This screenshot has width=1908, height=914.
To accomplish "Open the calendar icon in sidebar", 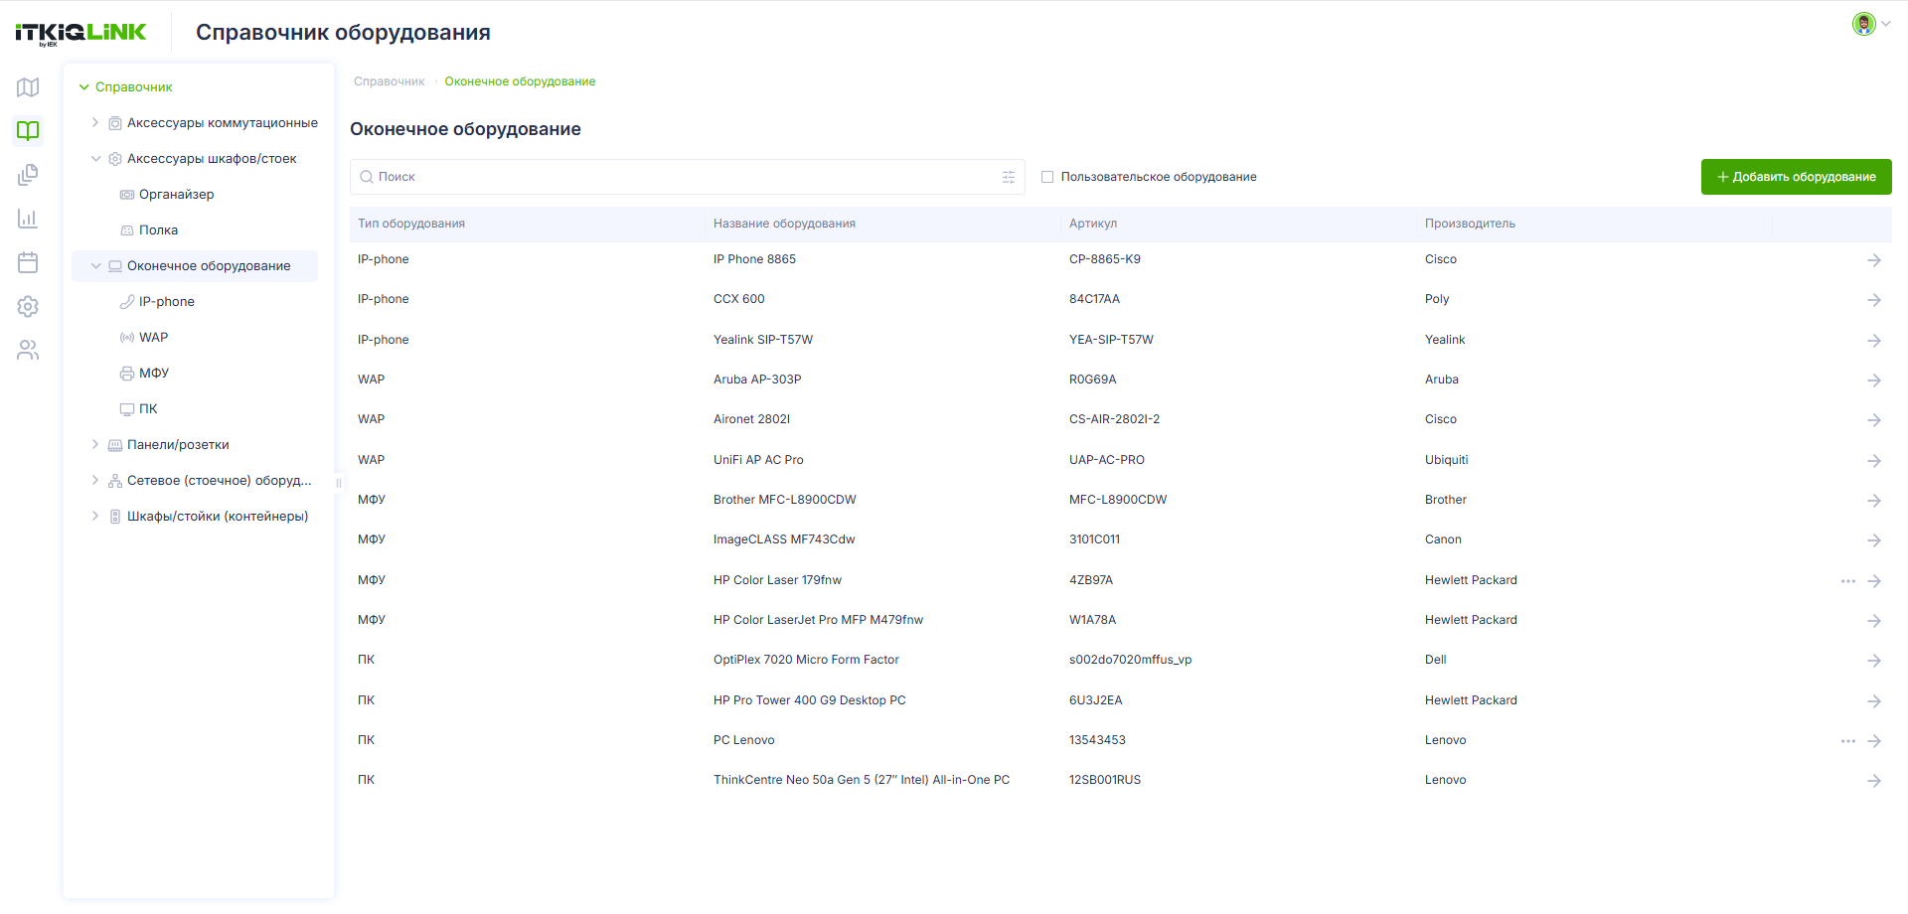I will pos(28,262).
